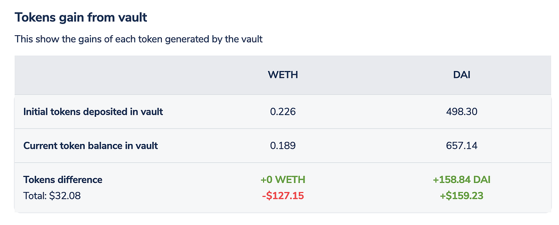Click the vault gains description text

(x=138, y=39)
